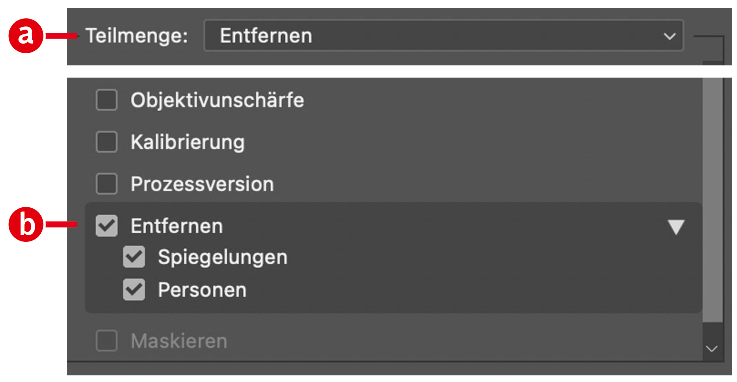Click the 'Spiegelungen' label text
The height and width of the screenshot is (382, 737).
pos(222,257)
